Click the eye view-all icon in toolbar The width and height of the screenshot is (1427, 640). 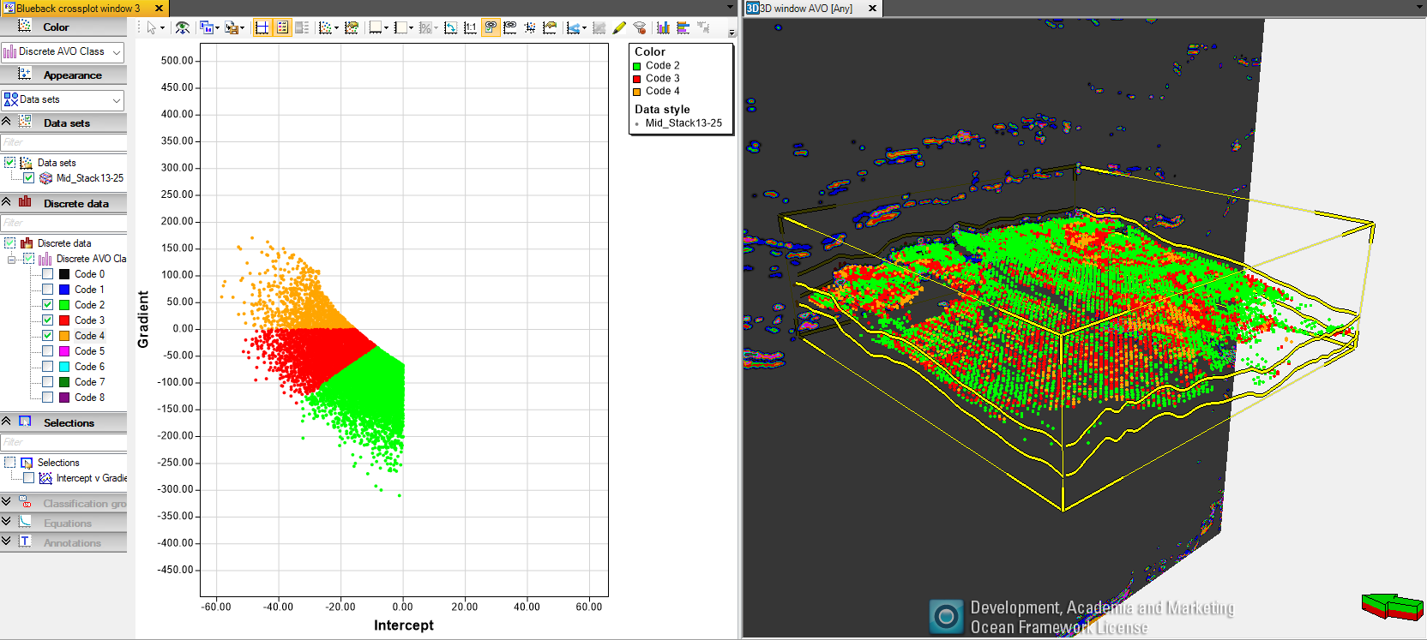pos(183,27)
